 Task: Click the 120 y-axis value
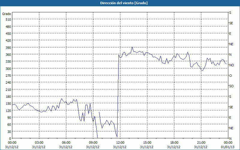(x=8, y=110)
